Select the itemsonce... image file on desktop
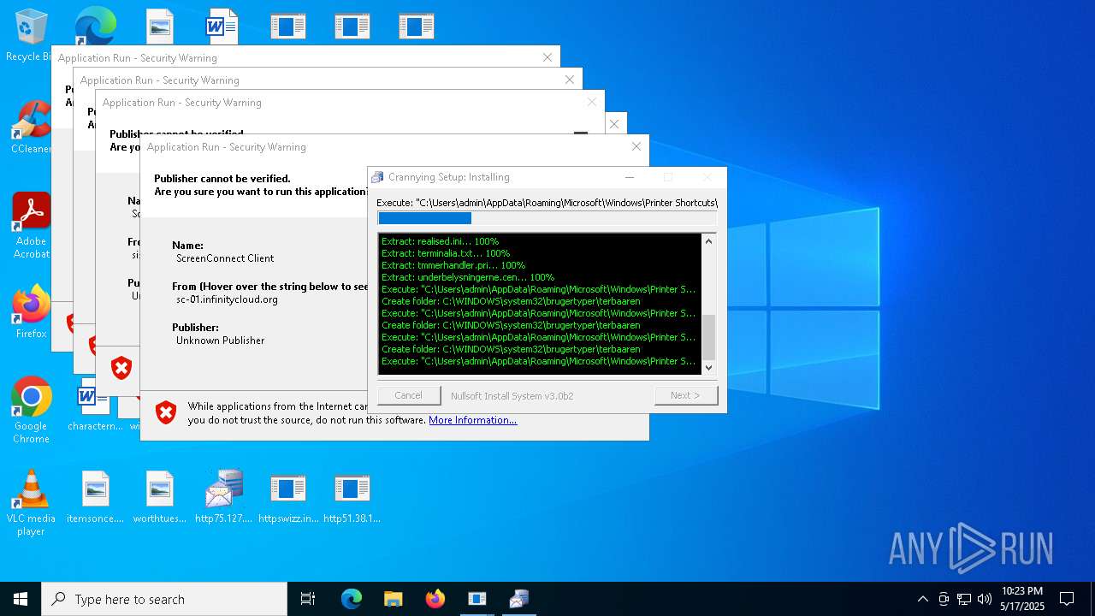Viewport: 1095px width, 616px height. point(95,496)
